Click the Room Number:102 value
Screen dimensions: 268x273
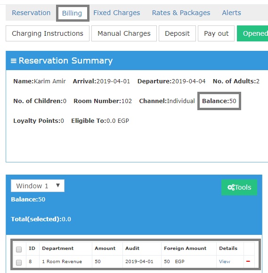[127, 101]
